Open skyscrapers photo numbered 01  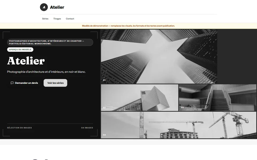point(159,57)
